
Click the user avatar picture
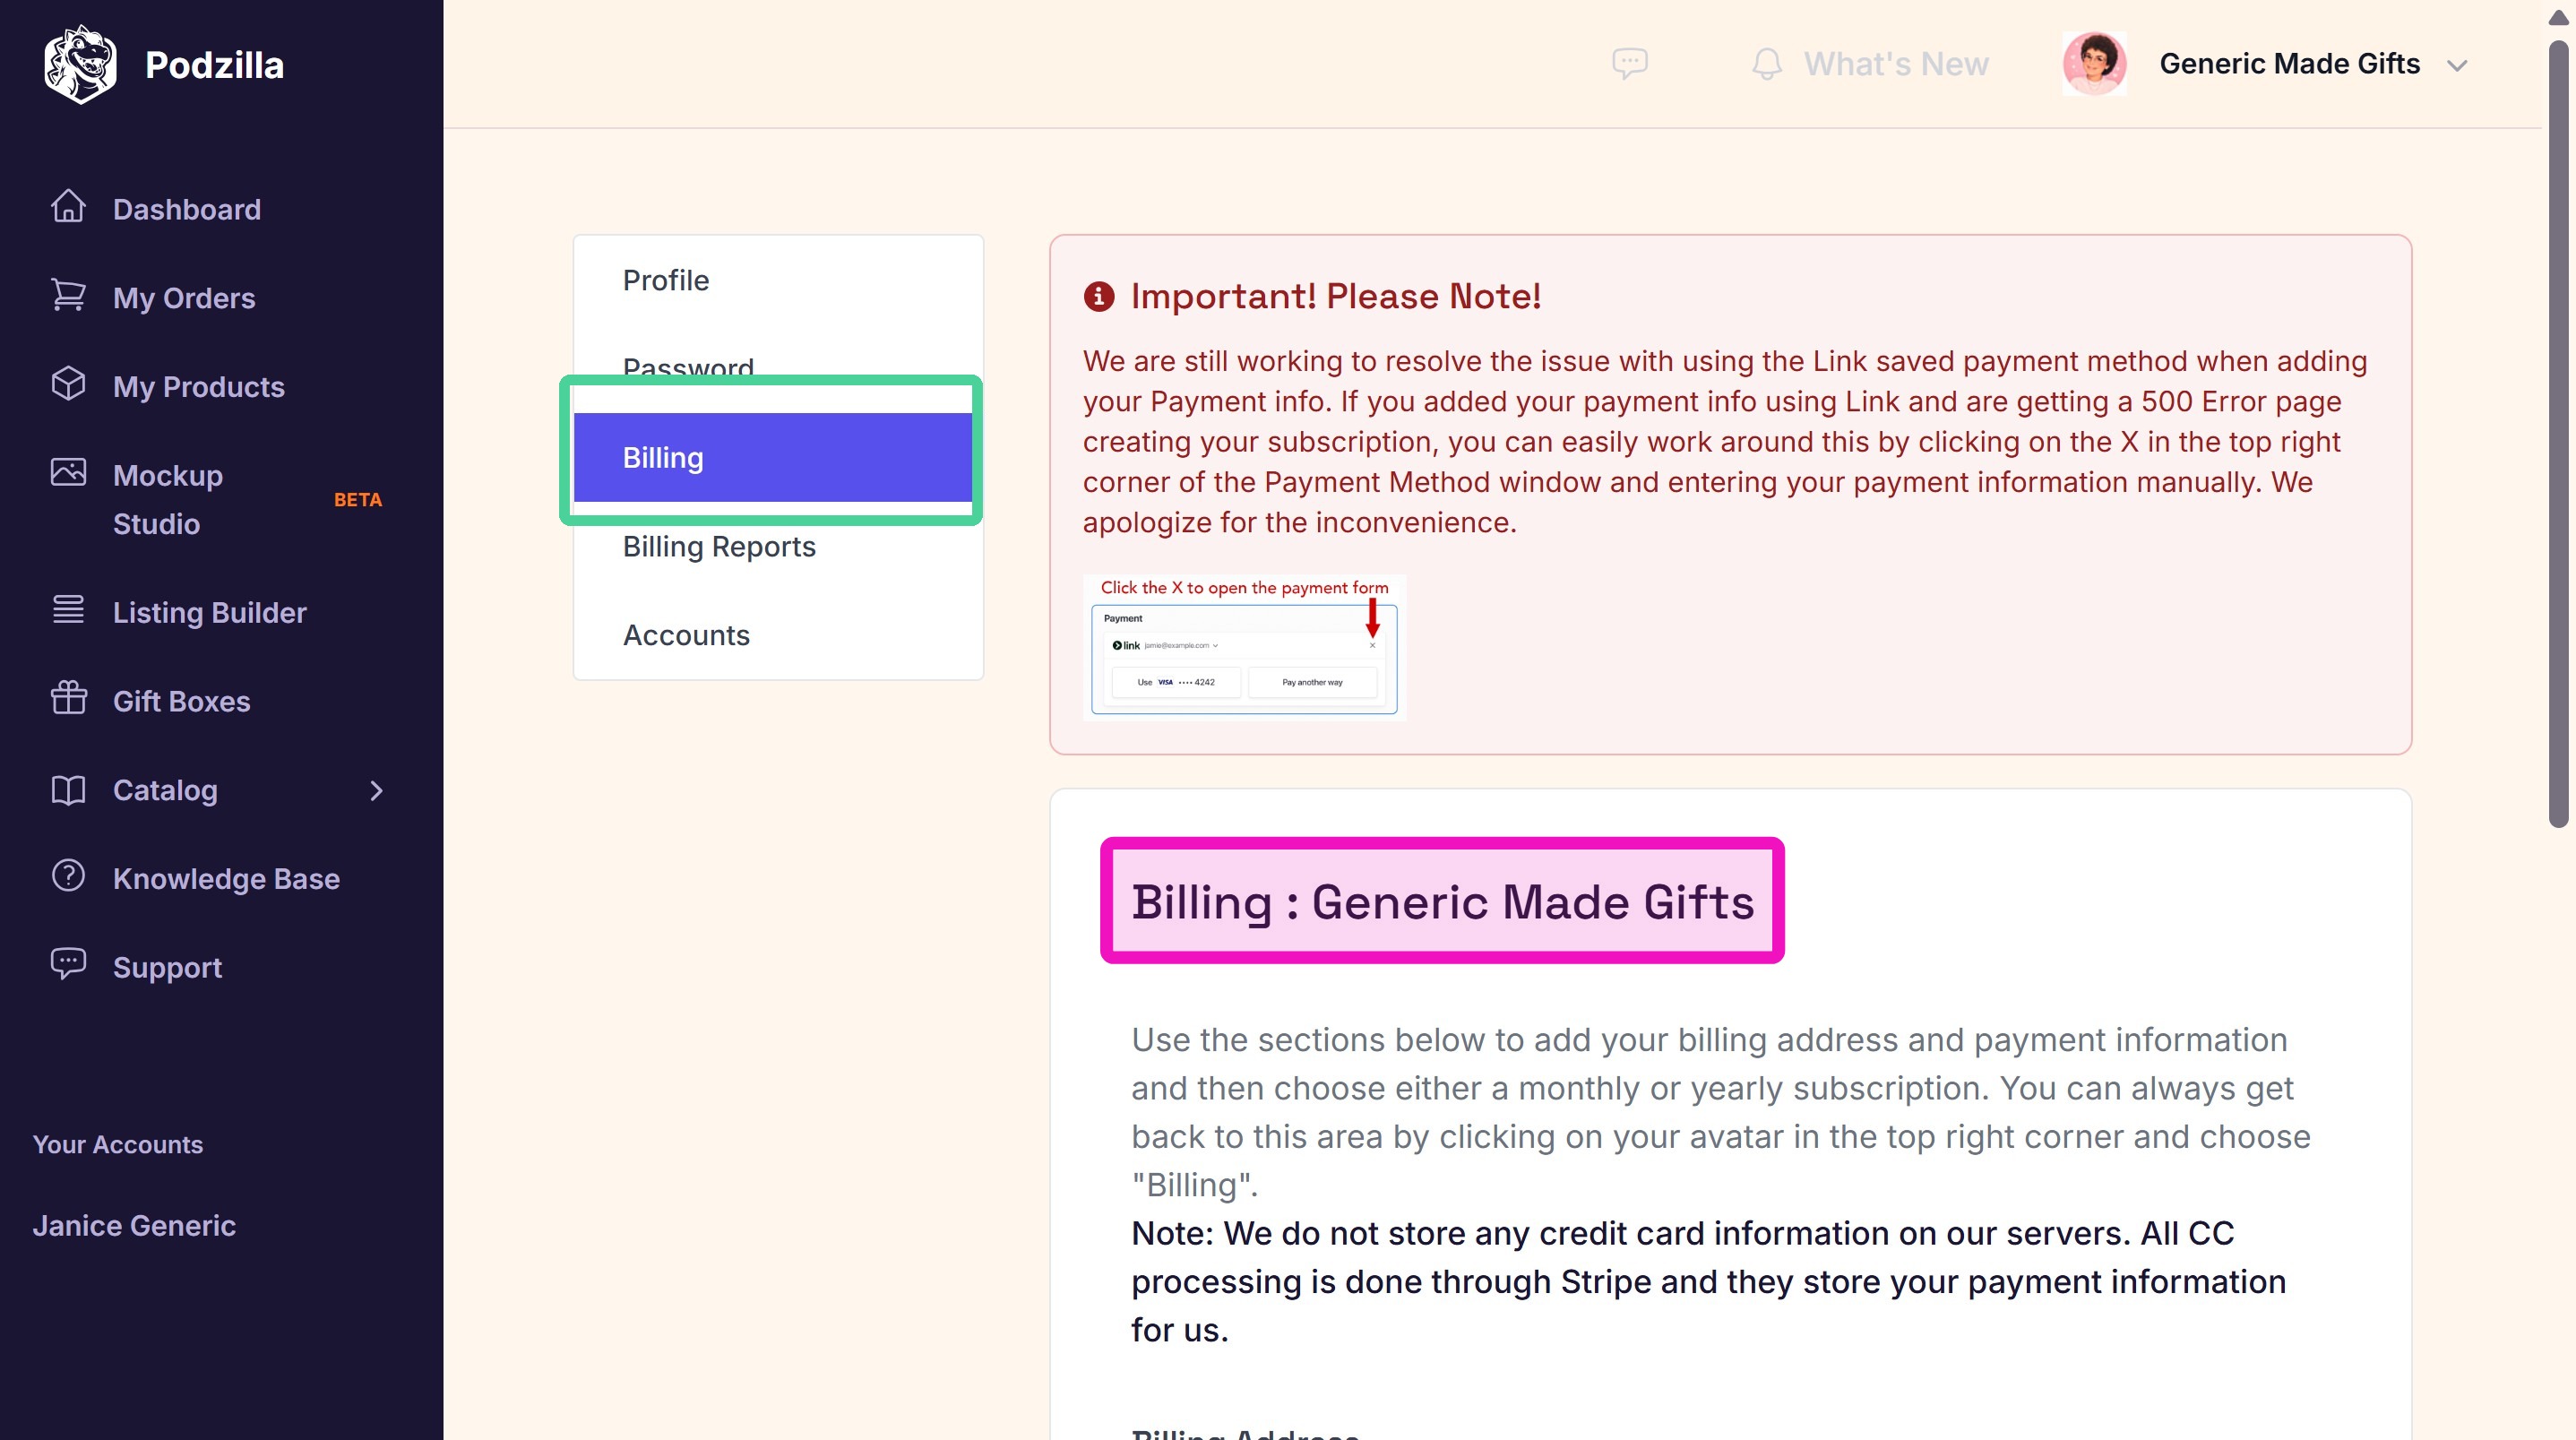point(2094,64)
